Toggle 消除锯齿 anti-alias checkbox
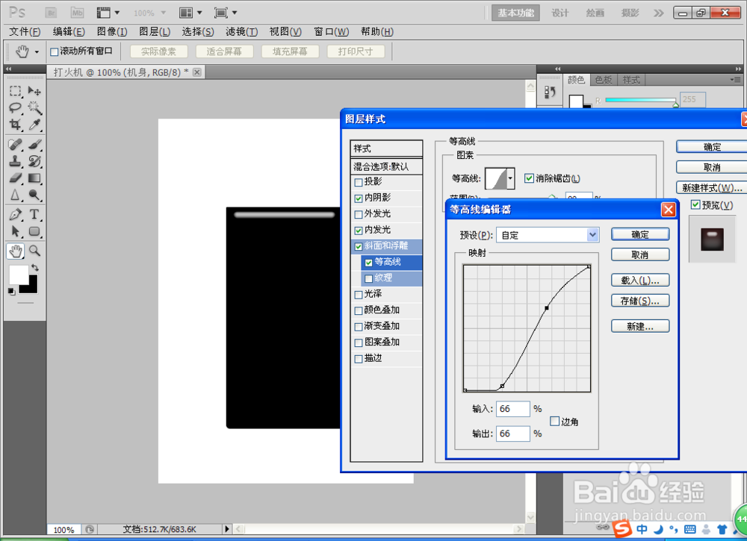The width and height of the screenshot is (747, 541). 529,178
